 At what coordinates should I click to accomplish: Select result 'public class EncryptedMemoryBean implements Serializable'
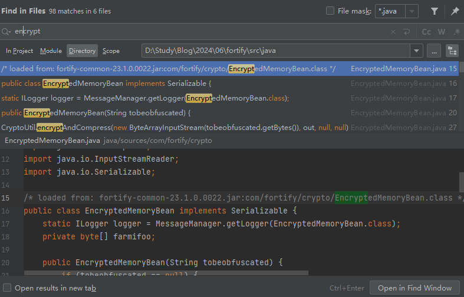106,84
